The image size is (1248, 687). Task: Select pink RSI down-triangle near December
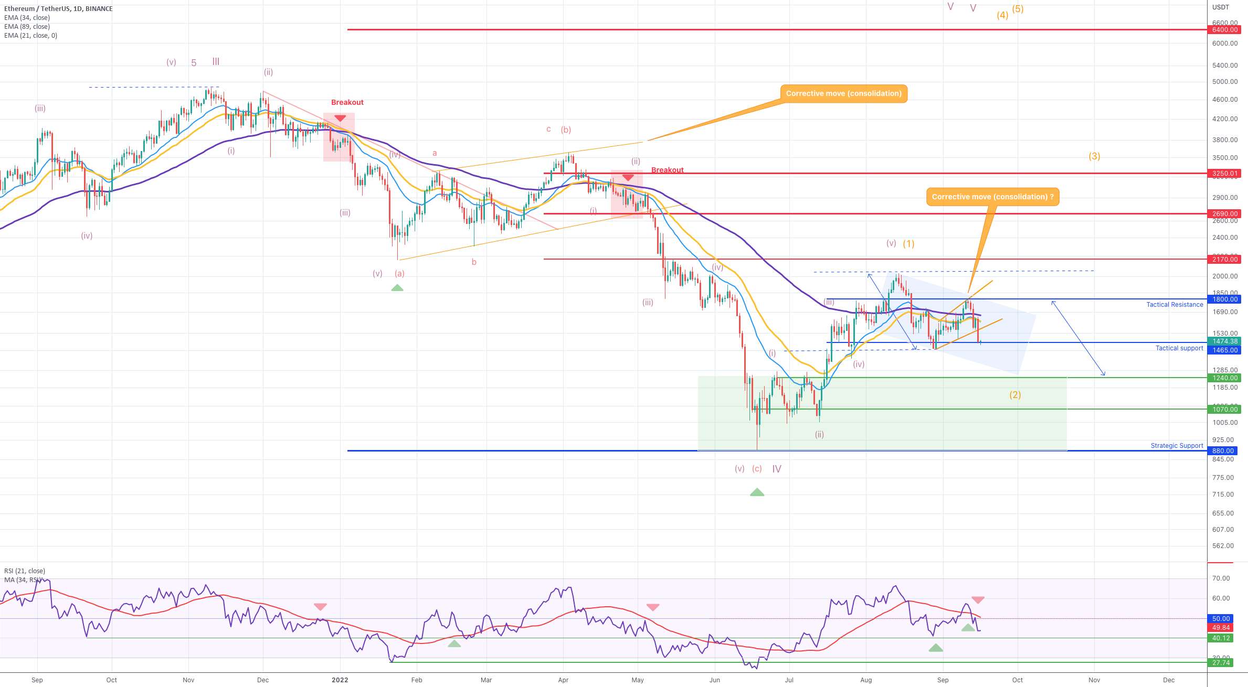click(x=320, y=607)
